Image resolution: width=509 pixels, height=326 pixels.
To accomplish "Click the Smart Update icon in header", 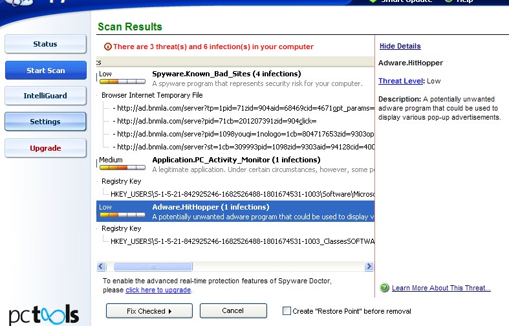I will coord(373,1).
